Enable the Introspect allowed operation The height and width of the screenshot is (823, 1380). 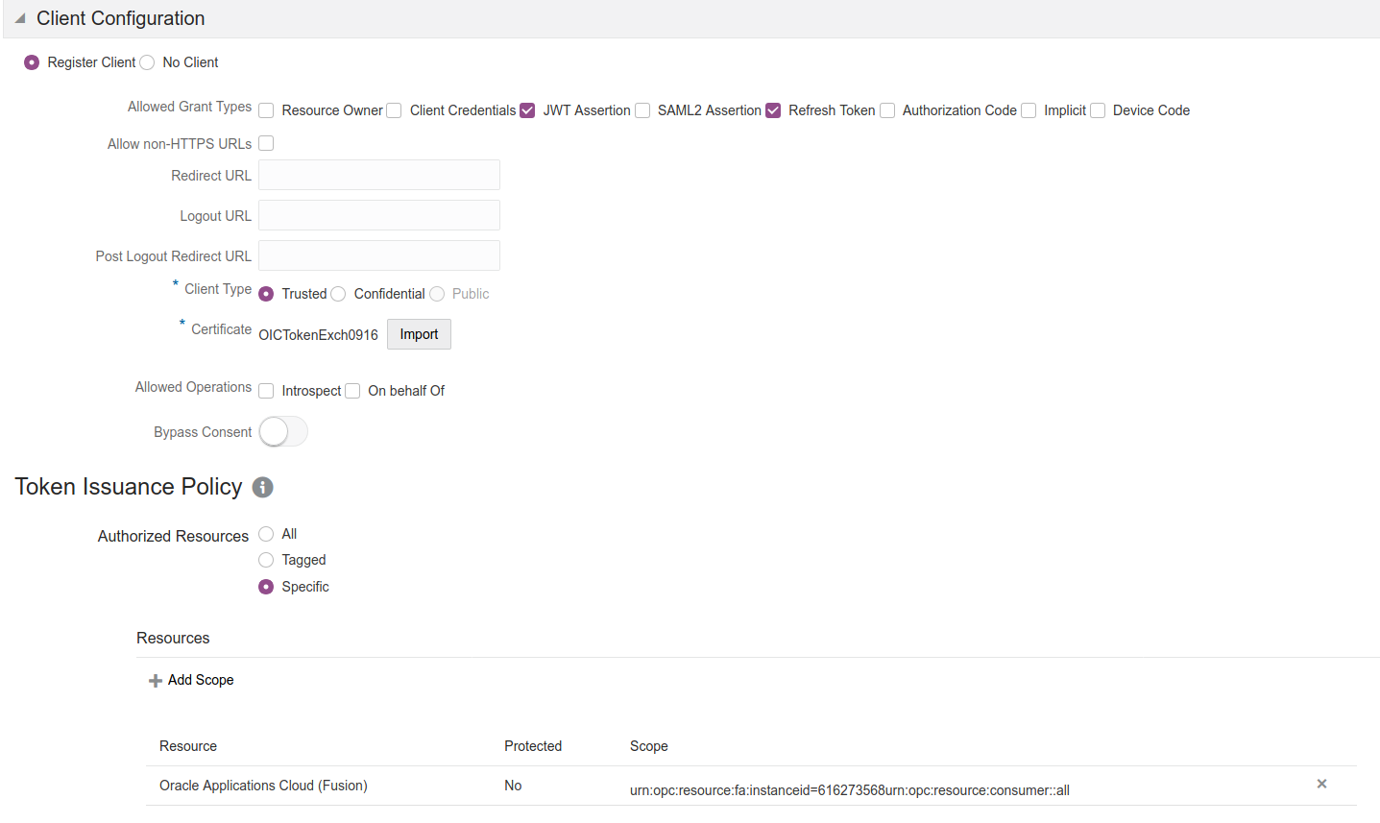[x=266, y=391]
